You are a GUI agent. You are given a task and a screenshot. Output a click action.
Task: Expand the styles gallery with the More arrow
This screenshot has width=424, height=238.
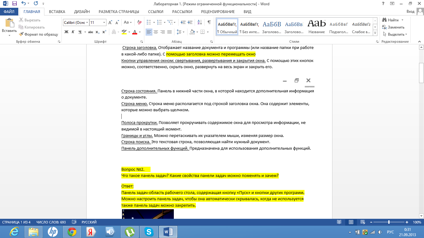pyautogui.click(x=375, y=33)
